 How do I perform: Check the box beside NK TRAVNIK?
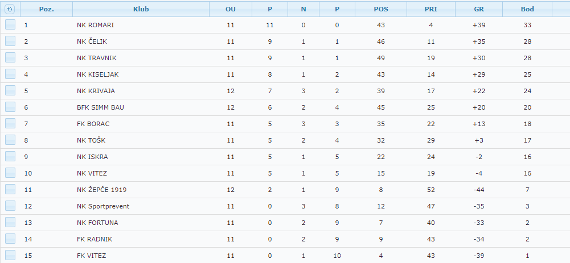pos(10,57)
